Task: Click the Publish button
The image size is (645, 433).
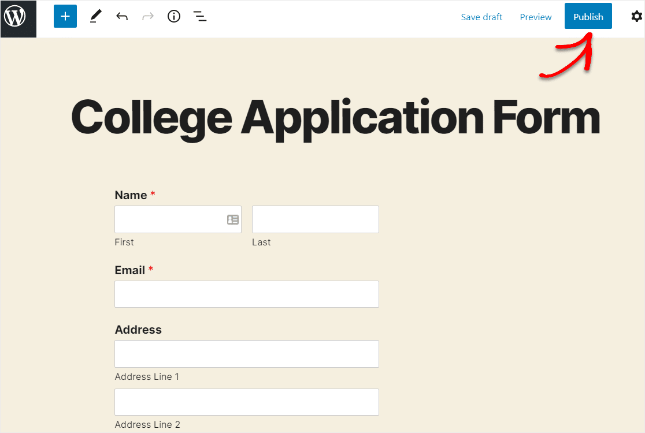Action: [x=588, y=16]
